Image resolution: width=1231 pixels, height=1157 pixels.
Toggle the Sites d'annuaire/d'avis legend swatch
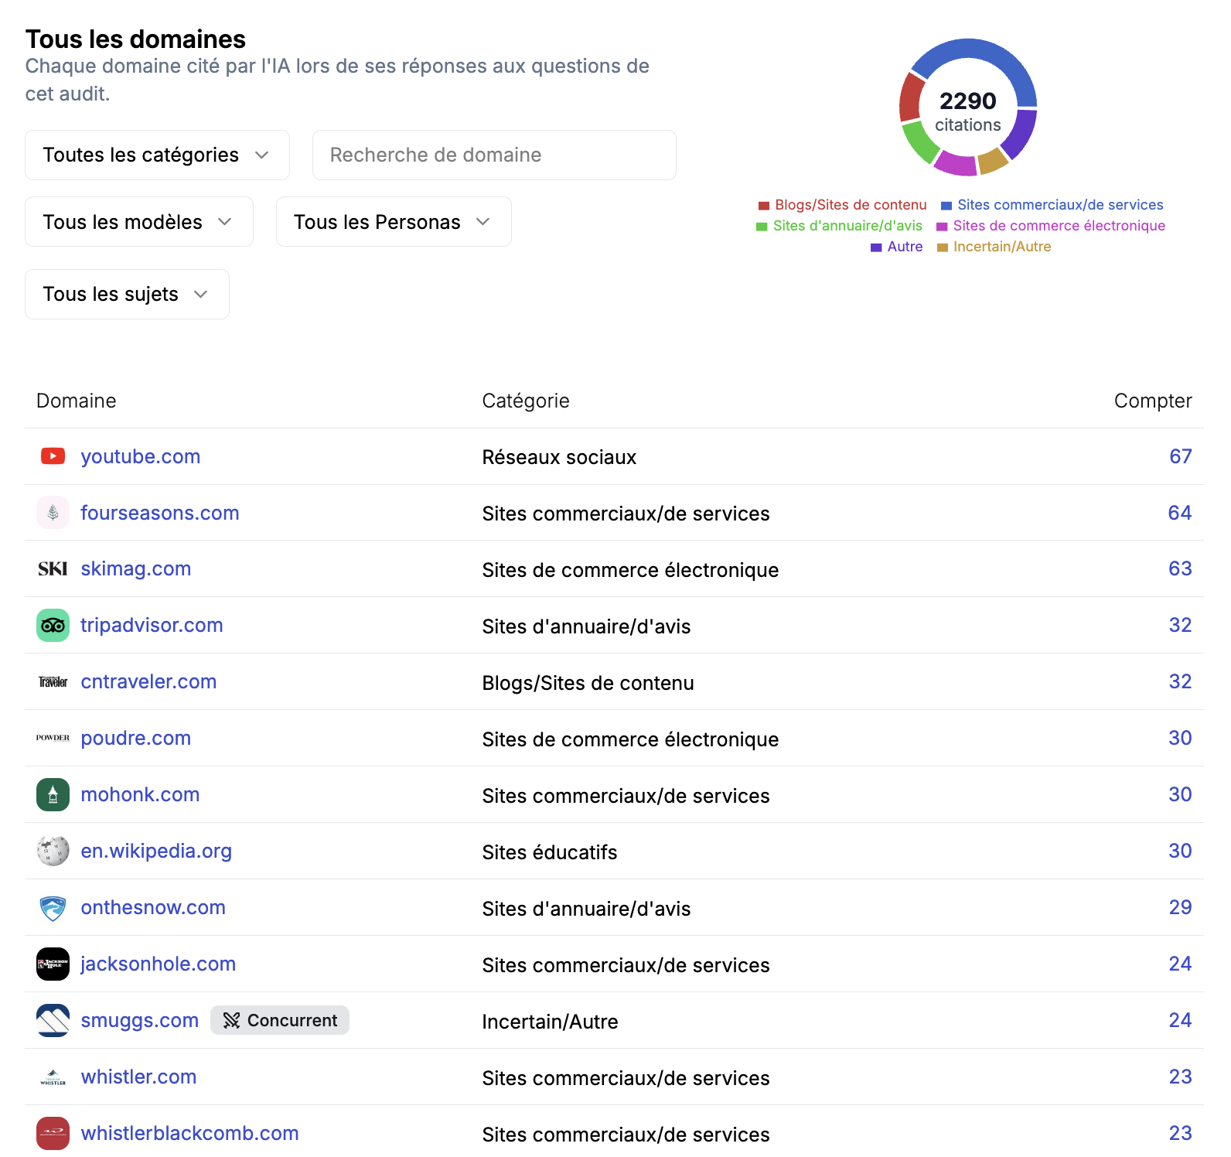(762, 227)
